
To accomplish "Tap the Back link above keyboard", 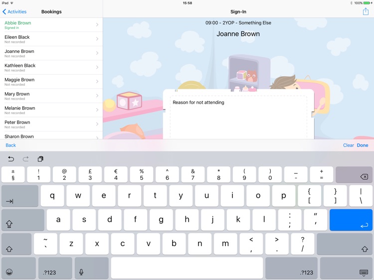I will pyautogui.click(x=11, y=145).
